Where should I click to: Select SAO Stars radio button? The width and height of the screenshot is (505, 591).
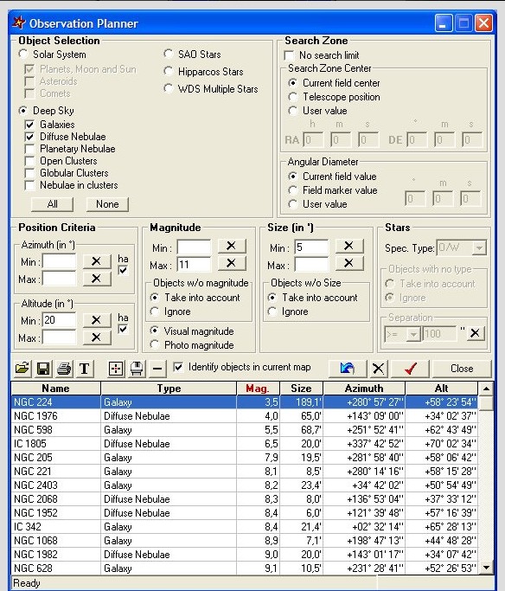[169, 54]
